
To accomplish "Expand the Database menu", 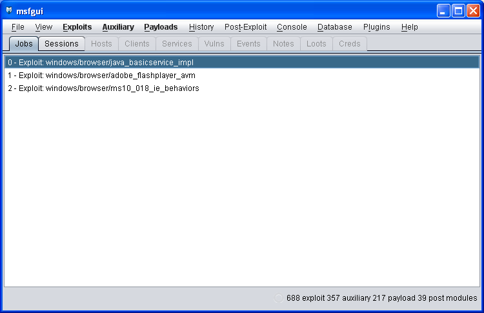I will pyautogui.click(x=335, y=27).
